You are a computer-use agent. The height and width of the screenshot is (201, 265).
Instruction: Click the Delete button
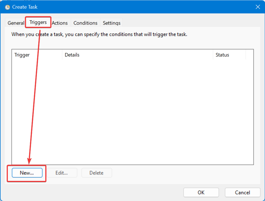(96, 173)
